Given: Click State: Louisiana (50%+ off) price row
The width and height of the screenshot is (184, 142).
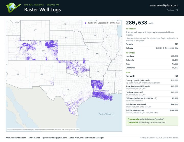Looking at the screenshot, I should click(x=152, y=88).
